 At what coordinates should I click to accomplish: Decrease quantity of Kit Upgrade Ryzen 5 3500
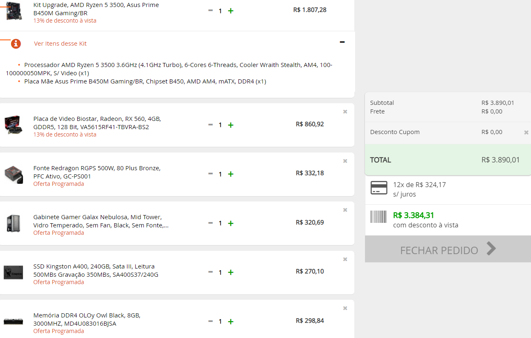(x=210, y=10)
